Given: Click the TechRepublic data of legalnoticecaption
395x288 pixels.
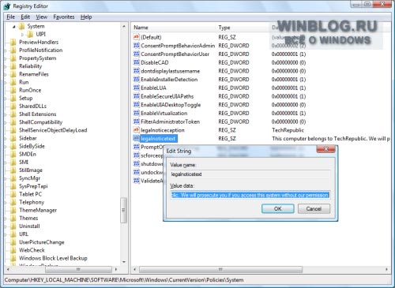Looking at the screenshot, I should [288, 130].
